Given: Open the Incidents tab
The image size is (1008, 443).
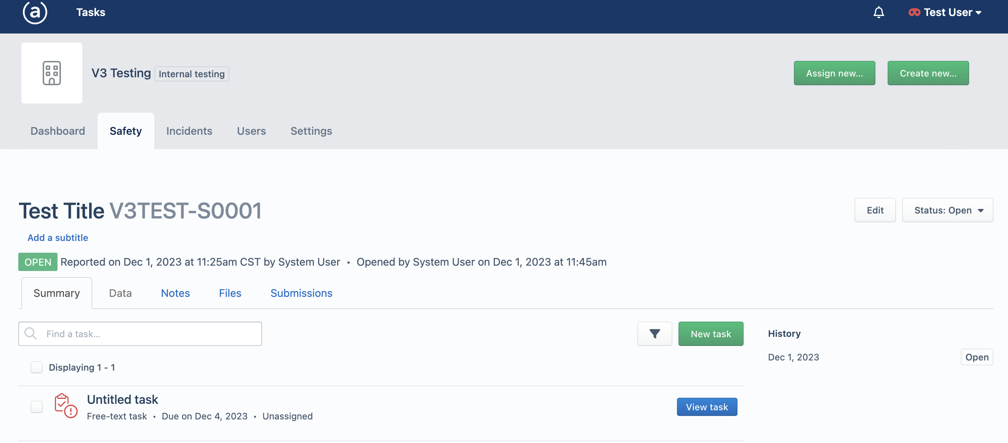Looking at the screenshot, I should (189, 131).
